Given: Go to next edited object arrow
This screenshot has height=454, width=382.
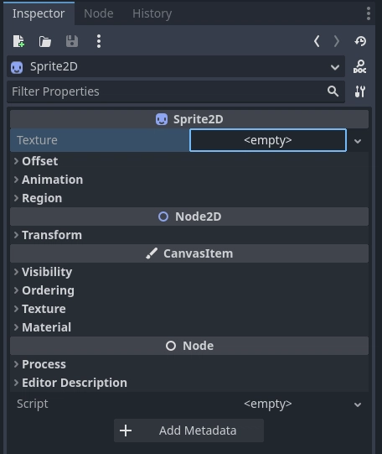Looking at the screenshot, I should click(337, 41).
